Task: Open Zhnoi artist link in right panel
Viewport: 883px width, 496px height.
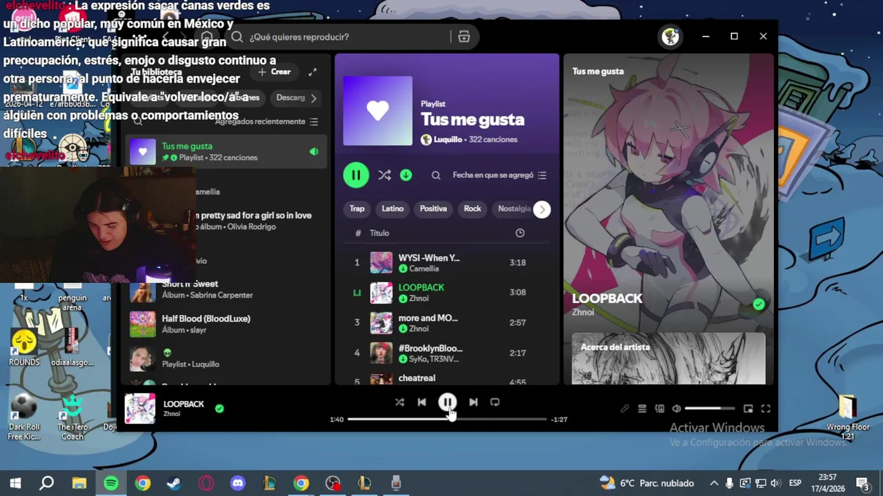Action: click(583, 312)
